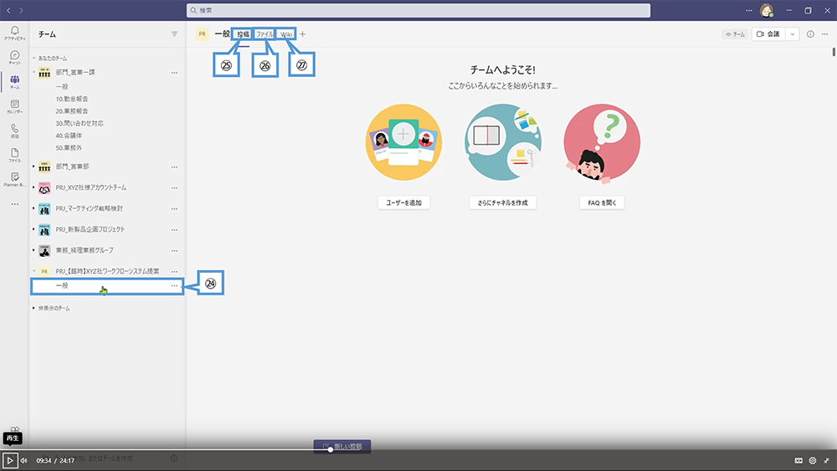Viewport: 837px width, 471px height.
Task: Expand the 業務_経理業務グループ team
Action: coord(33,249)
